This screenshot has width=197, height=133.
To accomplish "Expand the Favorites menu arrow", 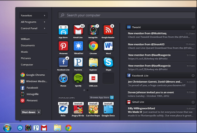I will coord(45,15).
